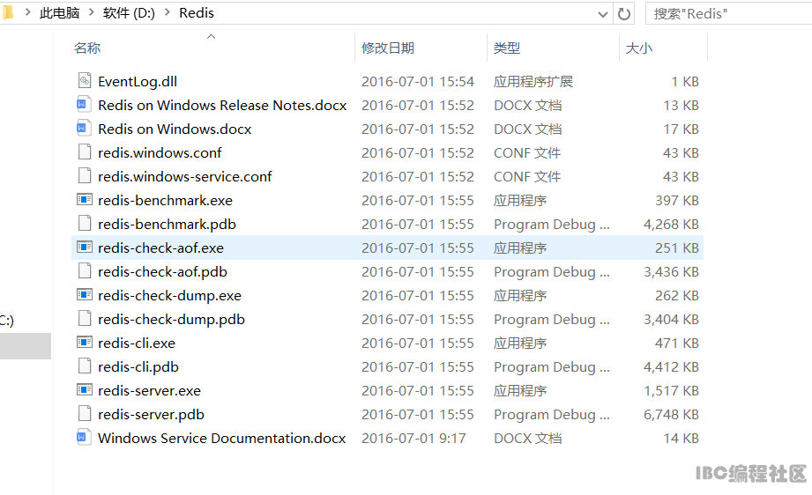This screenshot has height=495, width=812.
Task: Click the redis-check-aof.pdb file icon
Action: tap(85, 270)
